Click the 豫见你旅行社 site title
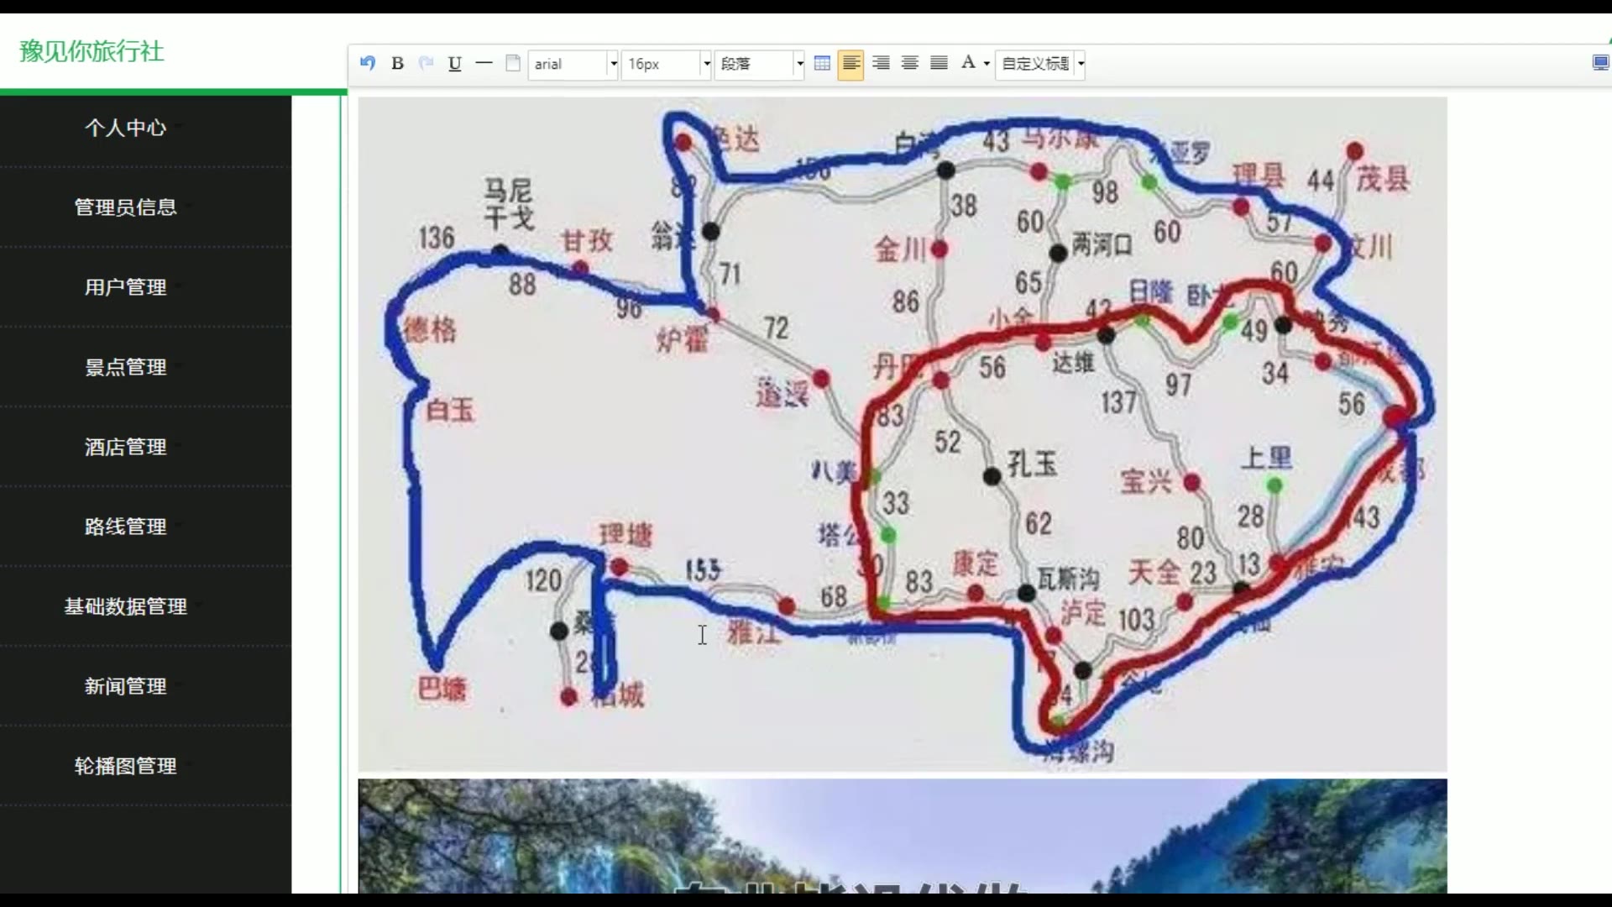The width and height of the screenshot is (1612, 907). click(x=92, y=52)
